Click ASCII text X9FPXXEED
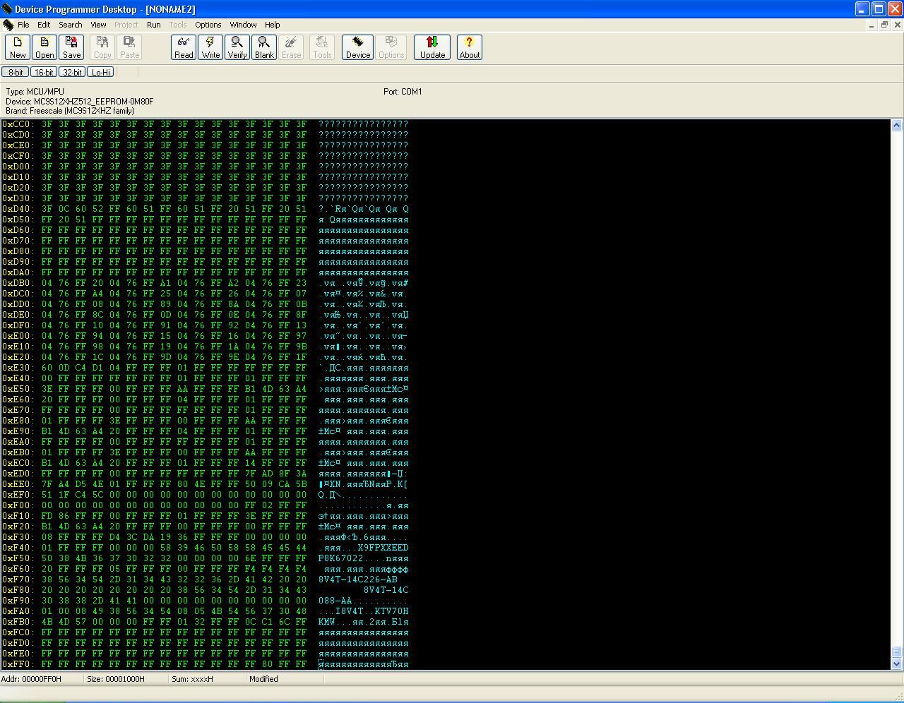 (383, 548)
